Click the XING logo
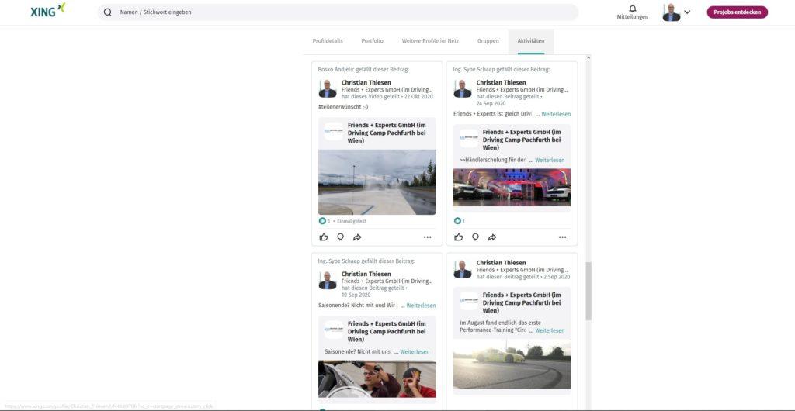The width and height of the screenshot is (795, 411). 47,10
